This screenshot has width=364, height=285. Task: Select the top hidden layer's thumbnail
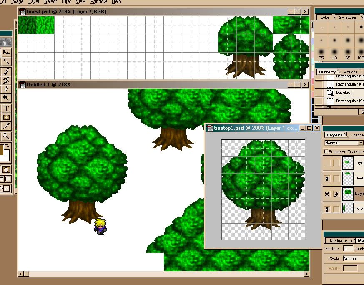click(x=347, y=163)
